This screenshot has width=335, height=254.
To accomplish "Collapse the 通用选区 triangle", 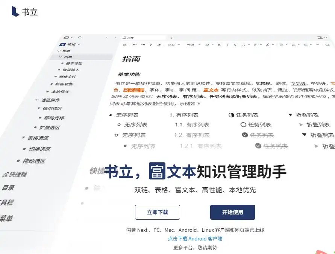I will tap(39, 108).
